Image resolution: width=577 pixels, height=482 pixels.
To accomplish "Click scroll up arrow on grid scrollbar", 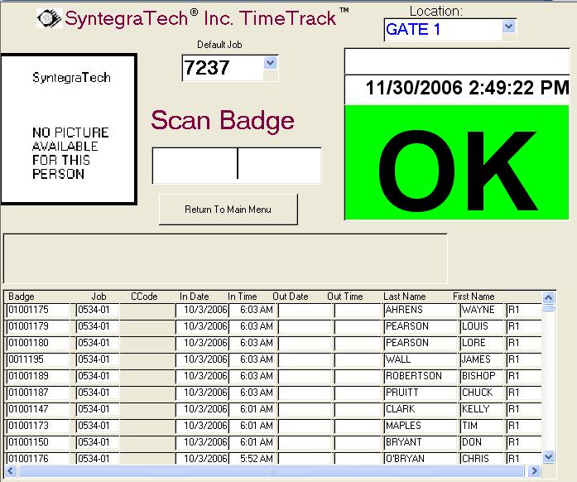I will click(548, 296).
